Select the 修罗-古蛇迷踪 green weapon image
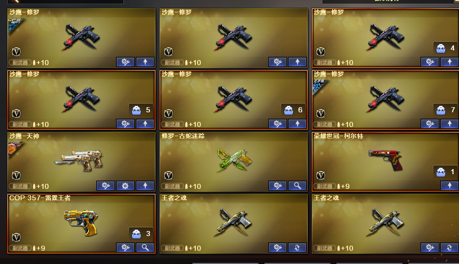The height and width of the screenshot is (264, 459). (x=234, y=160)
